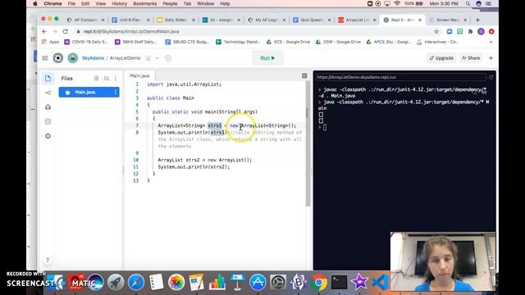Image resolution: width=525 pixels, height=295 pixels.
Task: Open Terminal from the Dock
Action: click(339, 283)
